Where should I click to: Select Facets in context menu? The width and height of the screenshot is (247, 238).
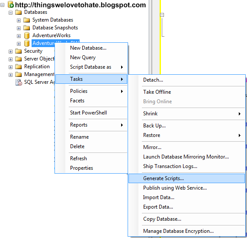pos(91,101)
